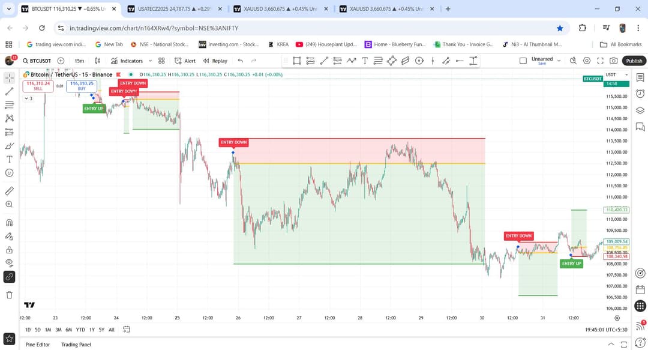Screen dimensions: 648x350
Task: Open the Fibonacci tools in left sidebar
Action: tap(9, 105)
